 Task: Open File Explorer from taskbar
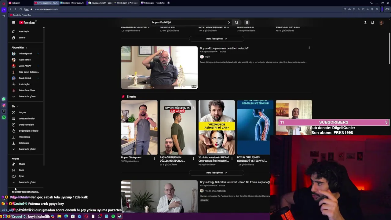click(59, 217)
